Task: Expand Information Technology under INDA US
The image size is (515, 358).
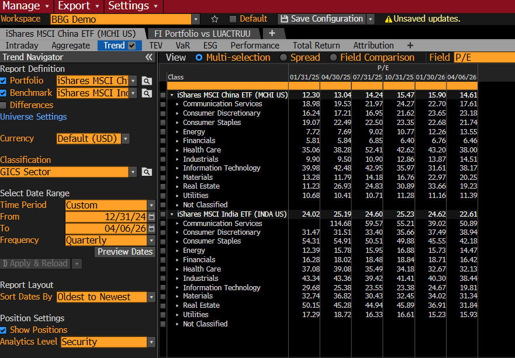Action: tap(177, 288)
